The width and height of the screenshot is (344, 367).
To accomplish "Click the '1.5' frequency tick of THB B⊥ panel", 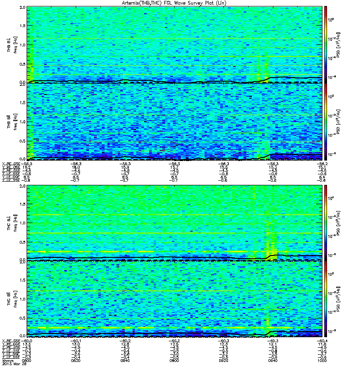I will (22, 26).
